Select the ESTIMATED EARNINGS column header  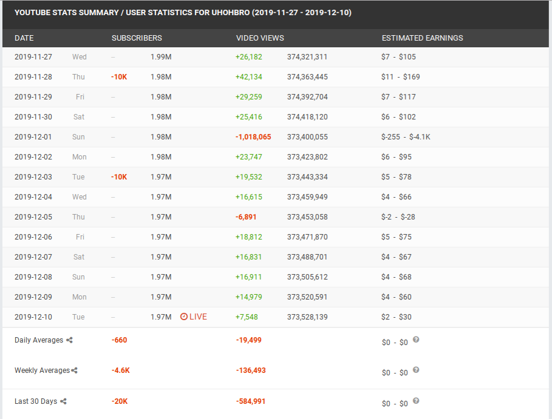[423, 38]
